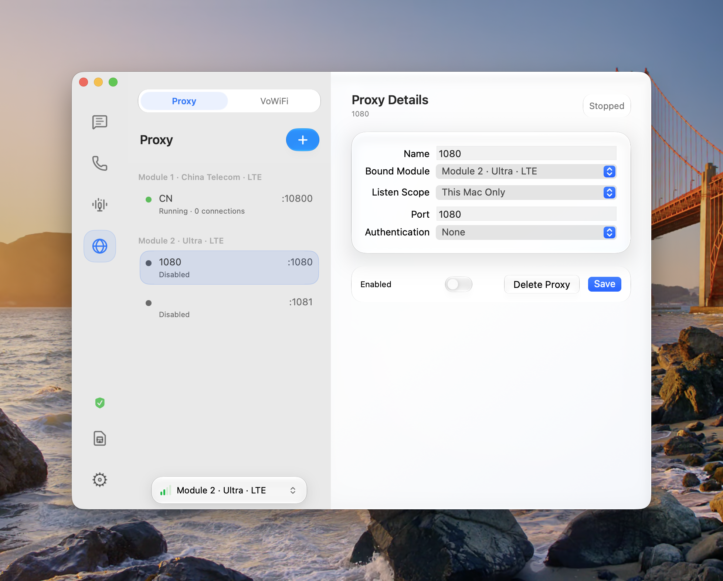723x581 pixels.
Task: Open the voice microphone sidebar icon
Action: click(100, 204)
